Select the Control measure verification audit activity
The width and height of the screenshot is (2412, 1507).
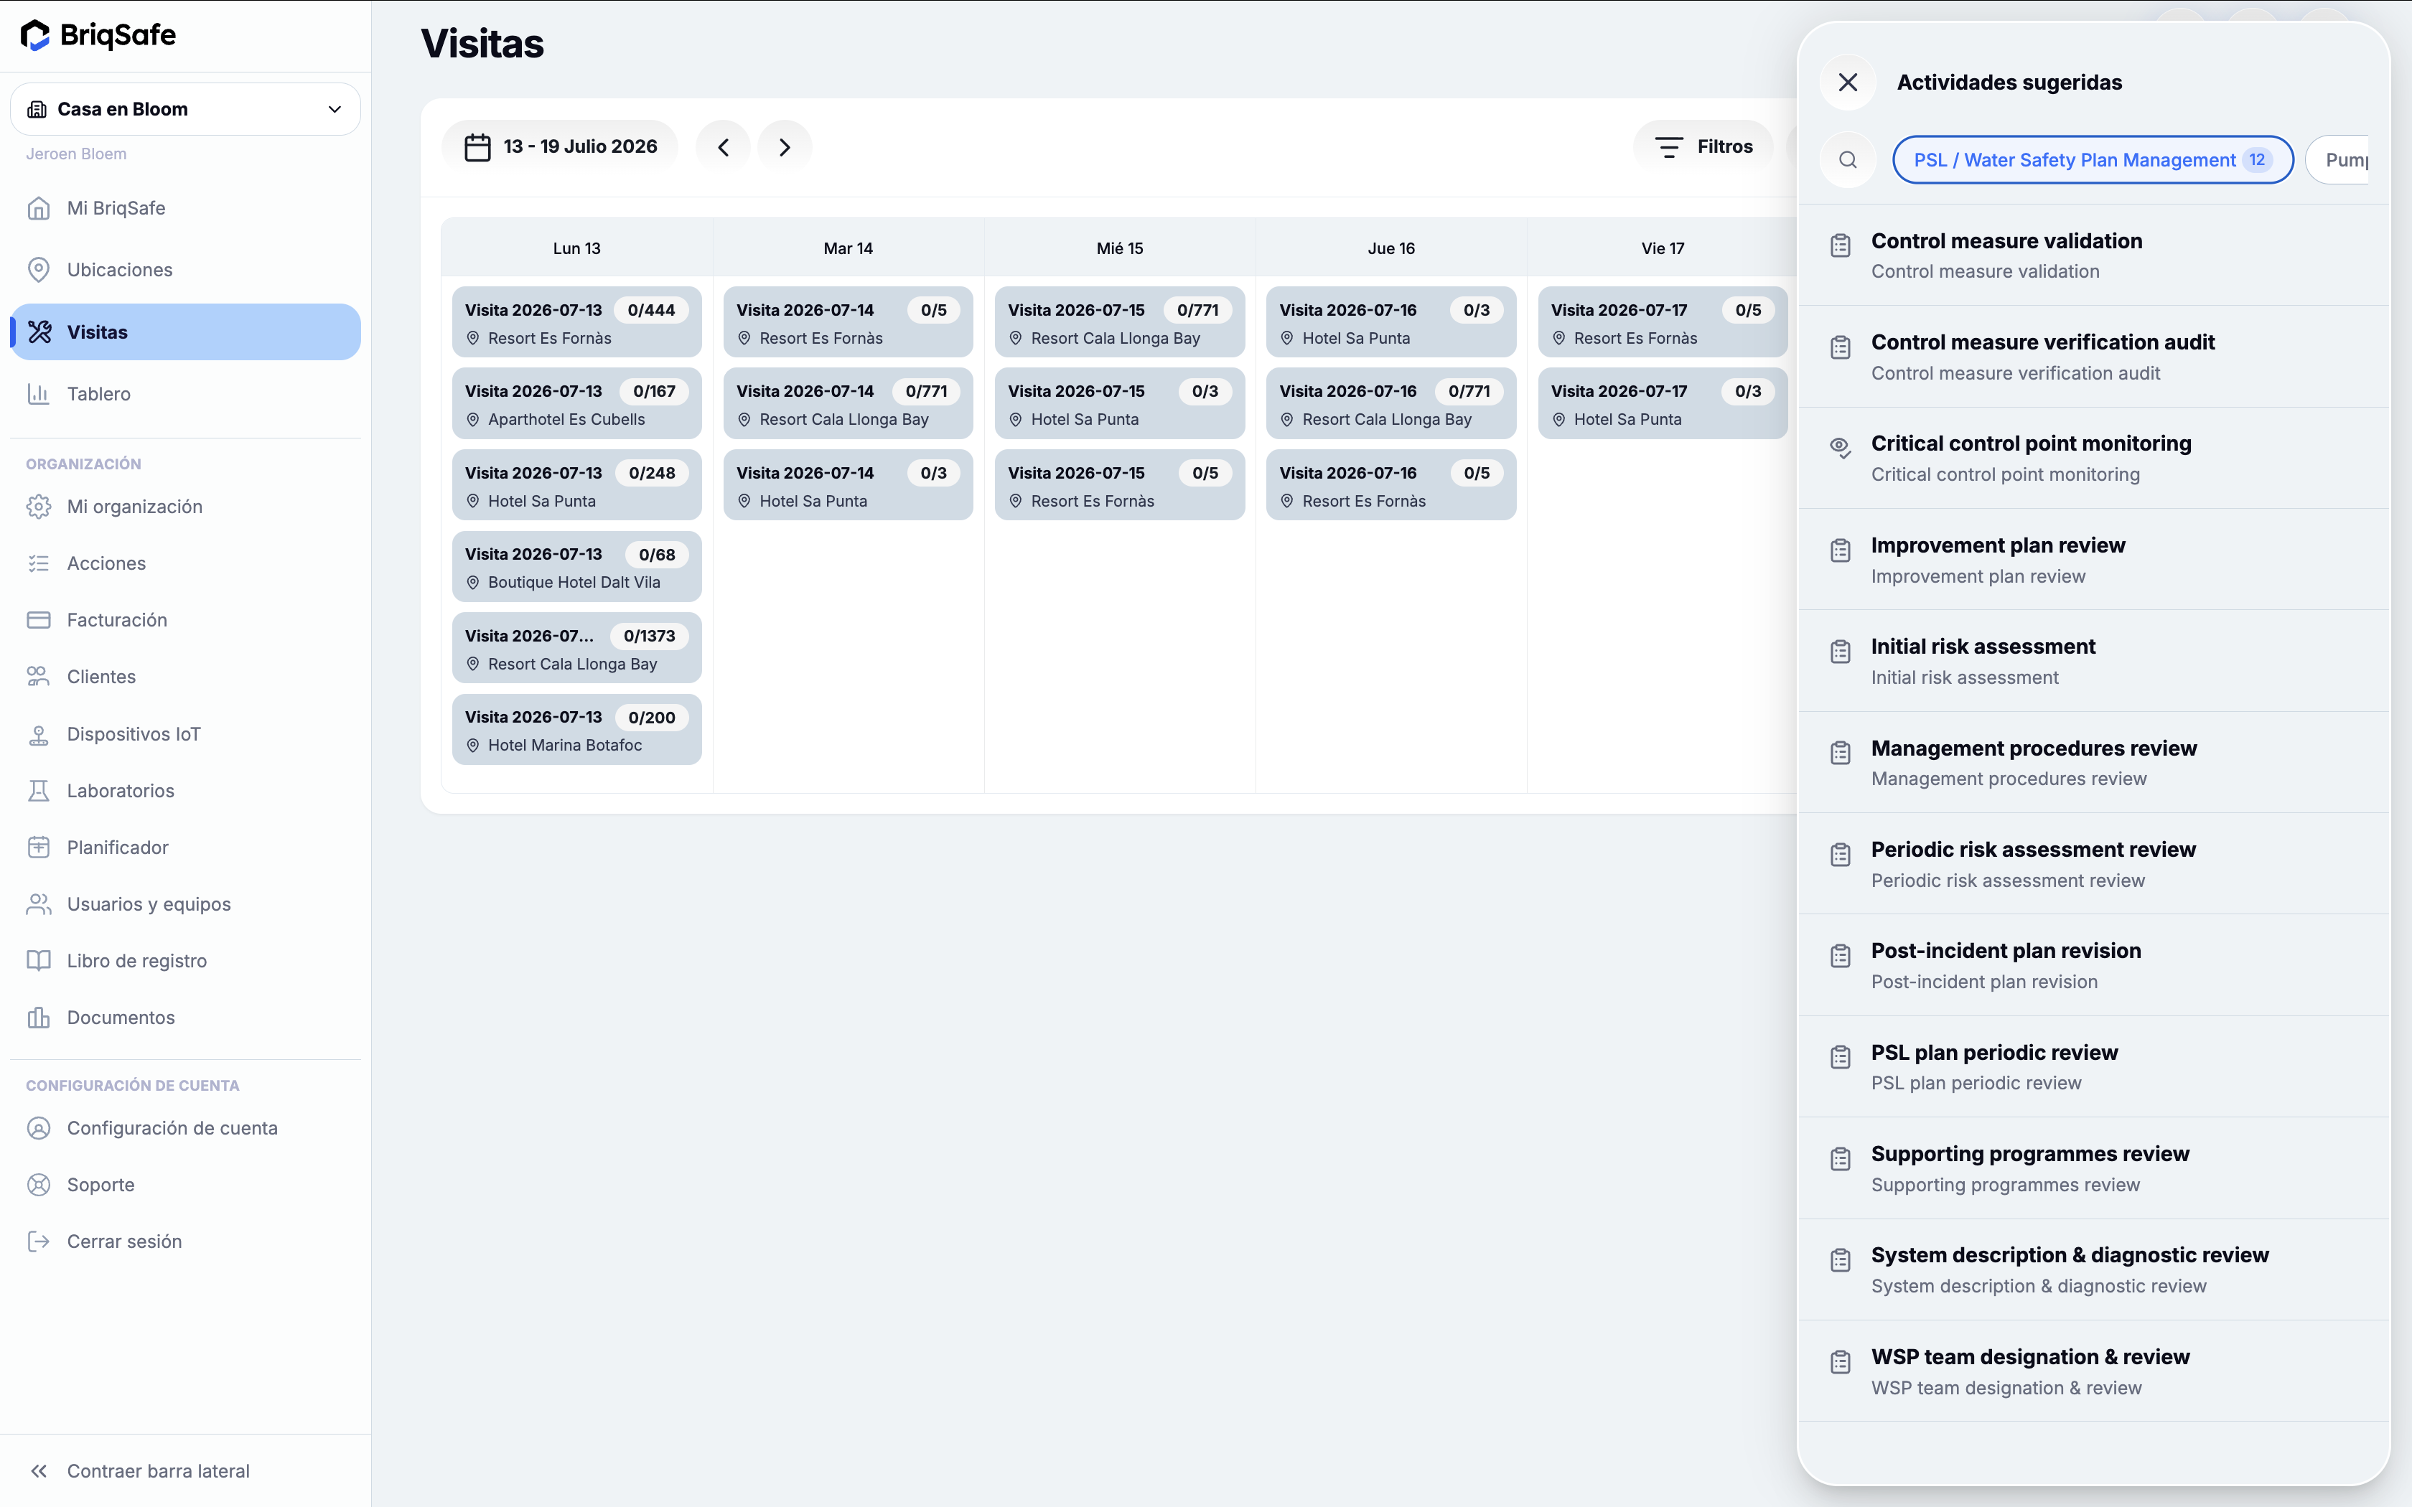[x=2094, y=357]
